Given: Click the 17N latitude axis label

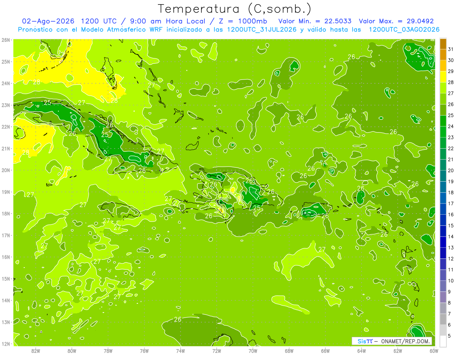Looking at the screenshot, I should click(6, 235).
